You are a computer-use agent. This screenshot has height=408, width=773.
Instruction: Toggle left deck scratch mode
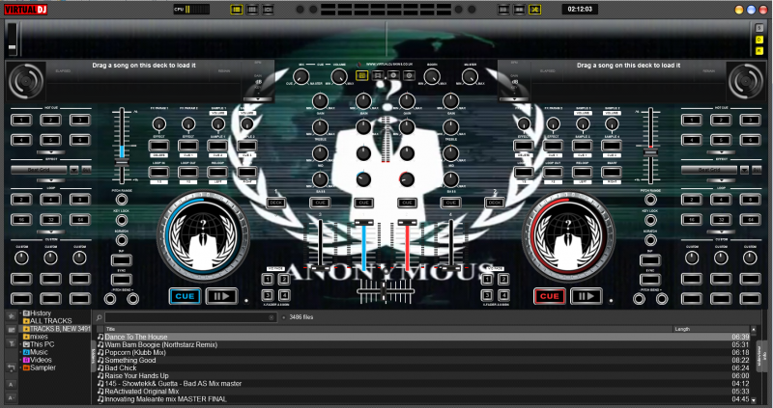point(122,239)
